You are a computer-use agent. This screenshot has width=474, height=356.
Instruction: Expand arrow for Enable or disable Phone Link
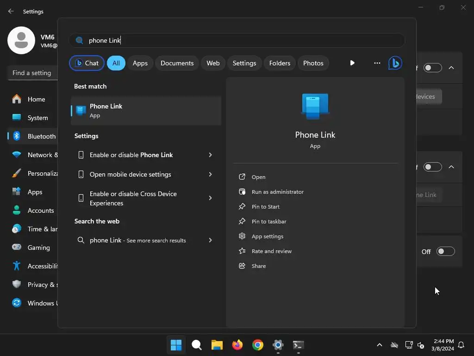211,155
